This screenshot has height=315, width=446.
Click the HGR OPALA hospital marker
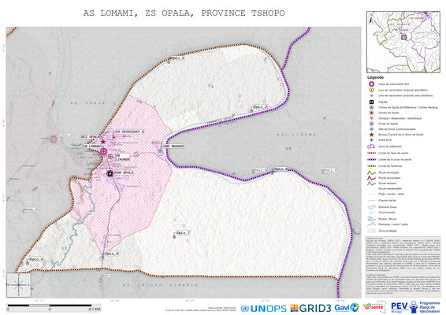[x=110, y=173]
